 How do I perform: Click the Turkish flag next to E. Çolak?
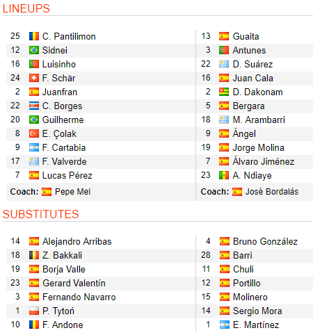[x=34, y=133]
